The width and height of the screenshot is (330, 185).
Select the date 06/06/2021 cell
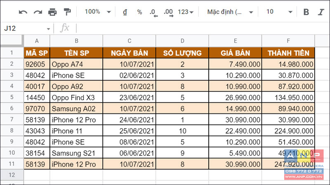[x=130, y=153]
